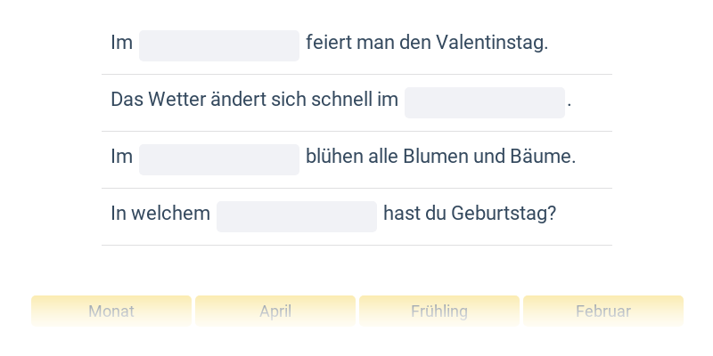Click the word 'Wetter' in second sentence
This screenshot has height=356, width=713.
pyautogui.click(x=173, y=100)
